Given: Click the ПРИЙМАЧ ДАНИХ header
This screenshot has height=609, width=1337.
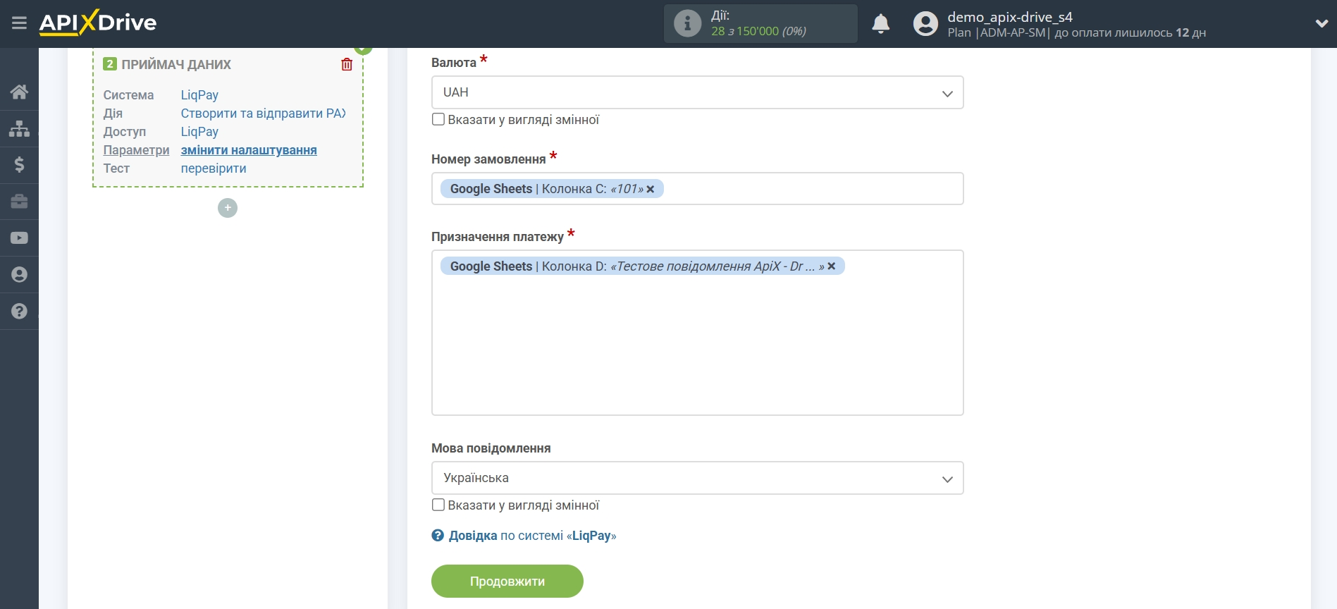Looking at the screenshot, I should tap(176, 65).
